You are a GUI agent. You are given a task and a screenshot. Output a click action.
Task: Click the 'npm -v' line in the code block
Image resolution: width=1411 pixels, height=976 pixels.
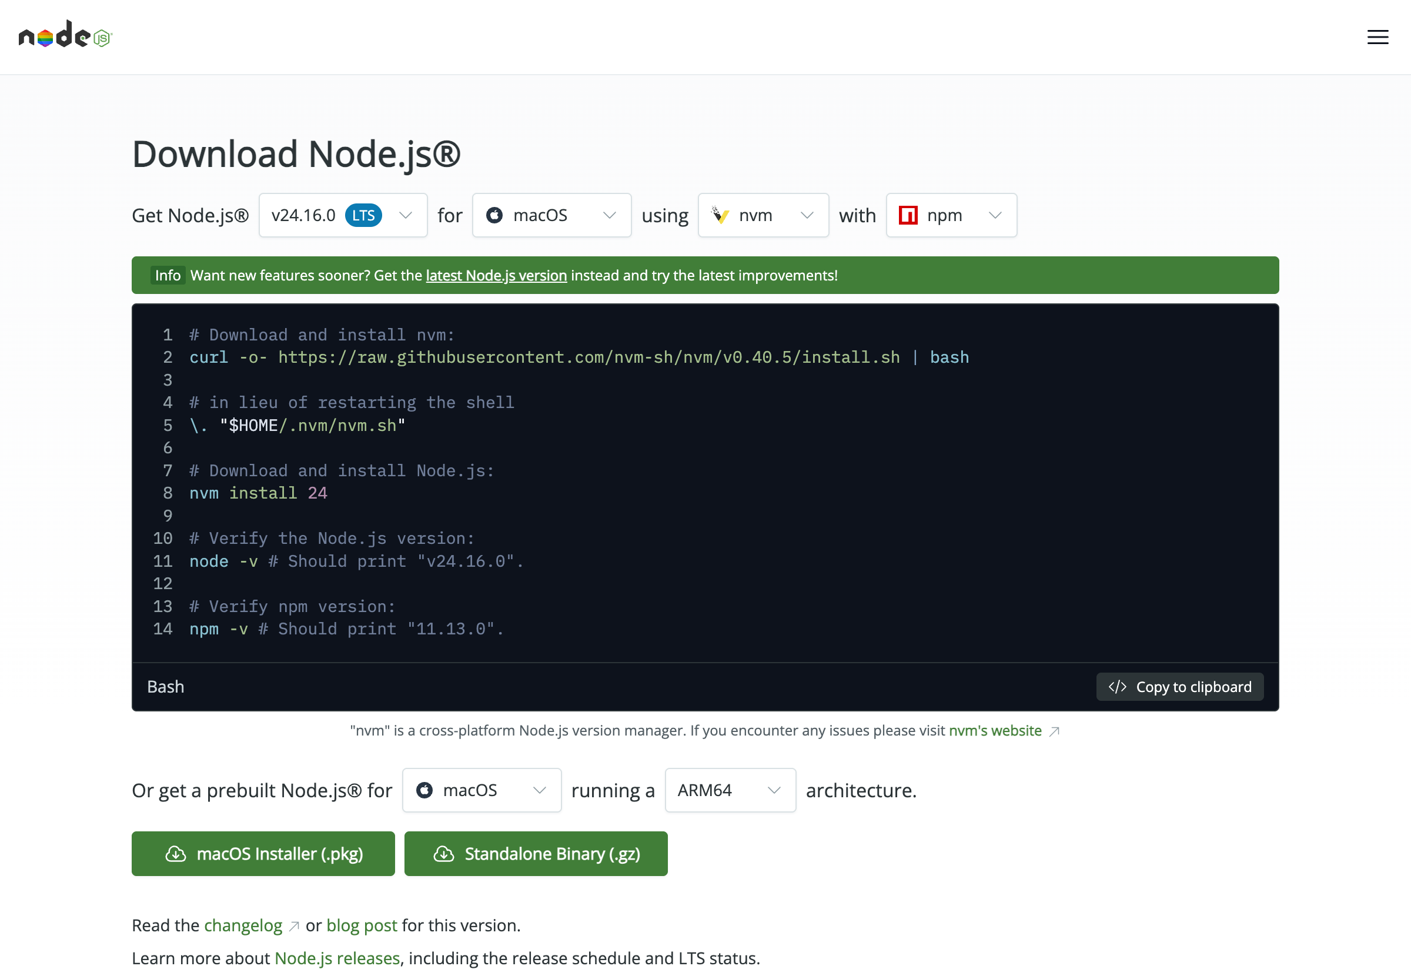pyautogui.click(x=346, y=629)
